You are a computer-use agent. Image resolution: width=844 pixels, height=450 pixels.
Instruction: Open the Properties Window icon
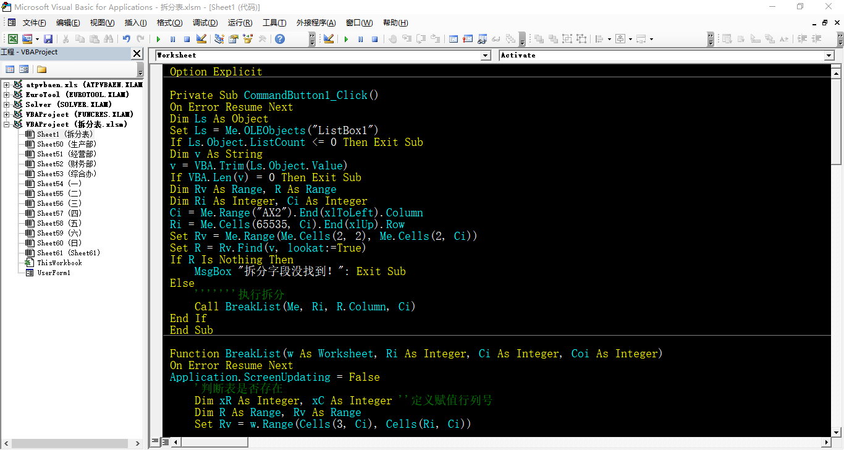coord(233,39)
